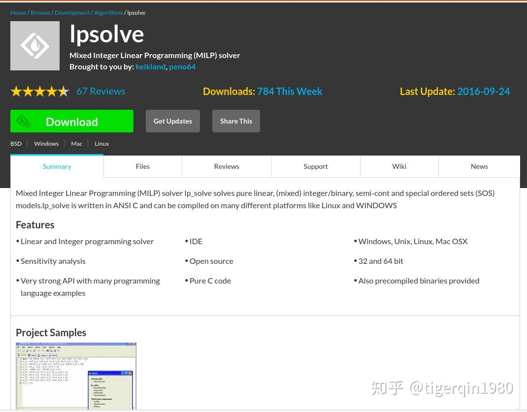Screen dimensions: 527x412
Task: Click the half-filled fifth rating star
Action: pyautogui.click(x=62, y=91)
